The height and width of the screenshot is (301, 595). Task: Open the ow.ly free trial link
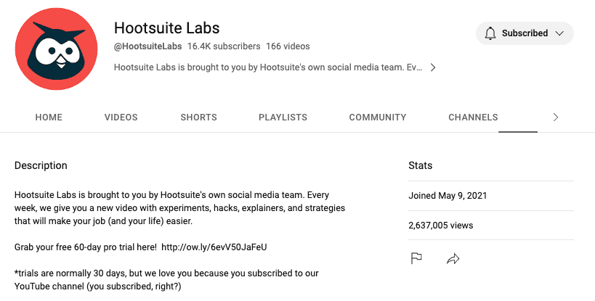pyautogui.click(x=214, y=247)
